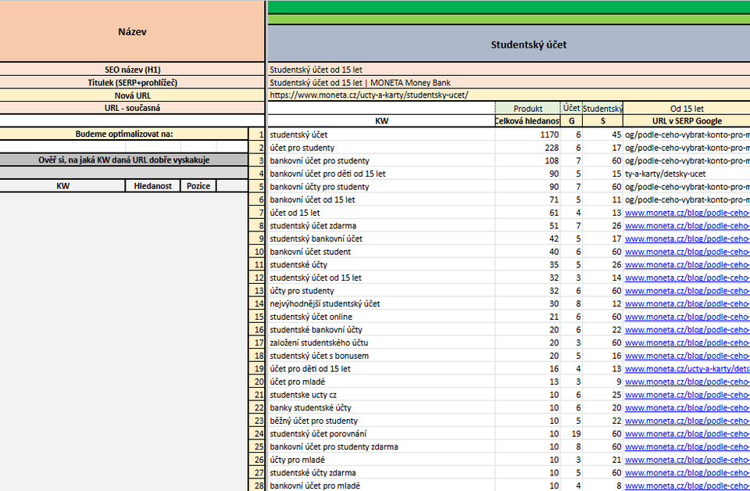Select the Titulek cell containing 'MONETA Money Bank'
Image resolution: width=750 pixels, height=491 pixels.
point(360,82)
